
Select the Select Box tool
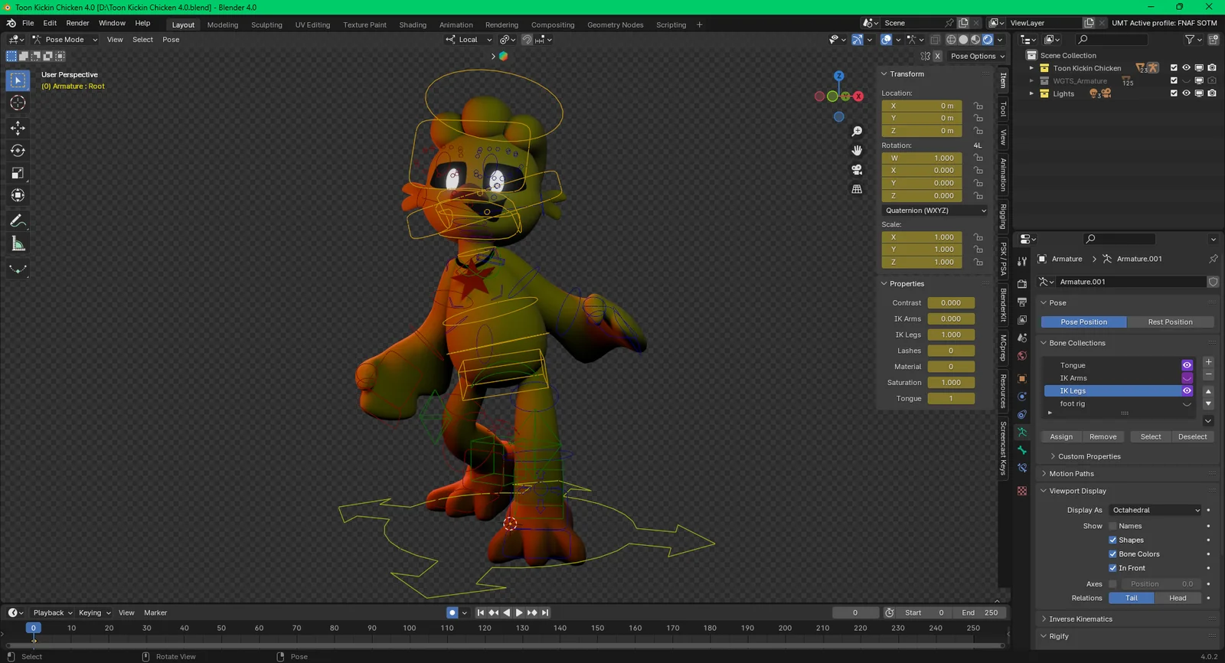coord(18,80)
